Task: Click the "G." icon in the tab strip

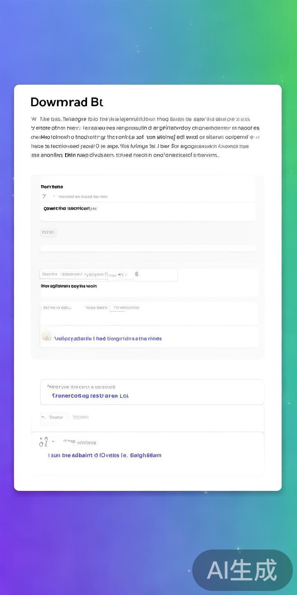Action: [x=137, y=274]
